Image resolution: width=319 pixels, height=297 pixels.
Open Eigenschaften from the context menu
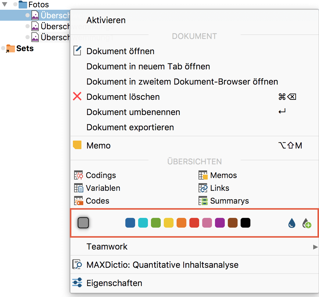(114, 283)
